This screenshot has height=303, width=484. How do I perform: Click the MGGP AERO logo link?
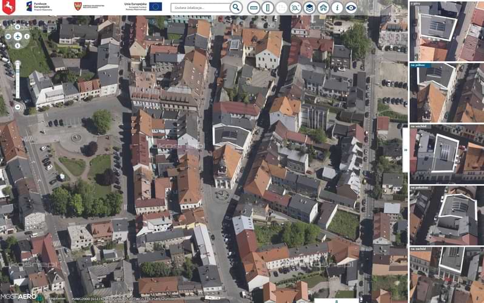click(x=18, y=297)
